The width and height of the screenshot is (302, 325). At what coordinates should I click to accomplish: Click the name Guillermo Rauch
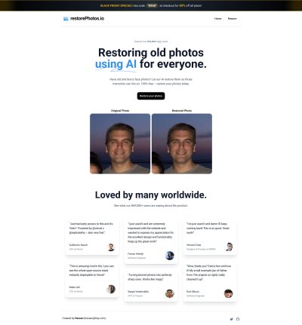(x=79, y=245)
